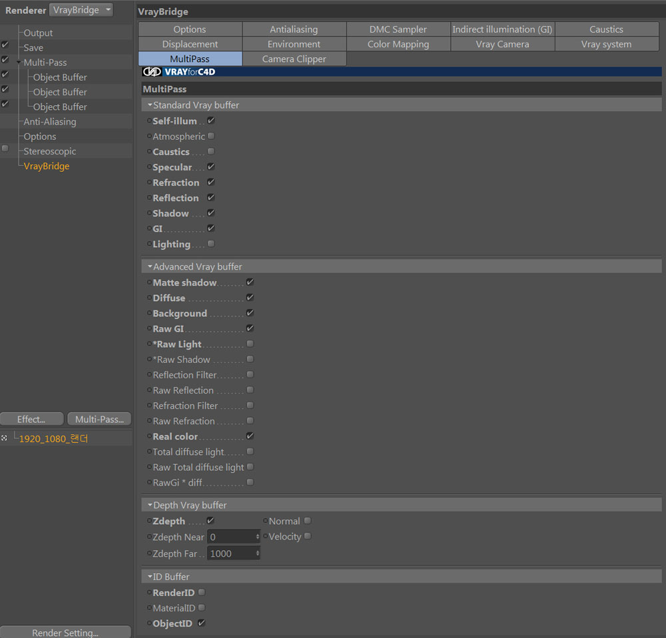This screenshot has height=638, width=666.
Task: Click the Render Setting... button
Action: pyautogui.click(x=65, y=632)
